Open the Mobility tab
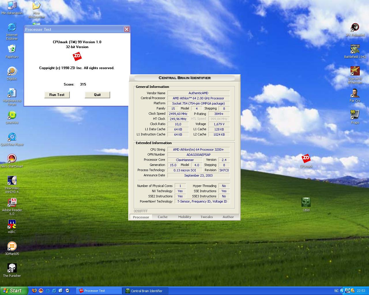The image size is (369, 295). [184, 217]
